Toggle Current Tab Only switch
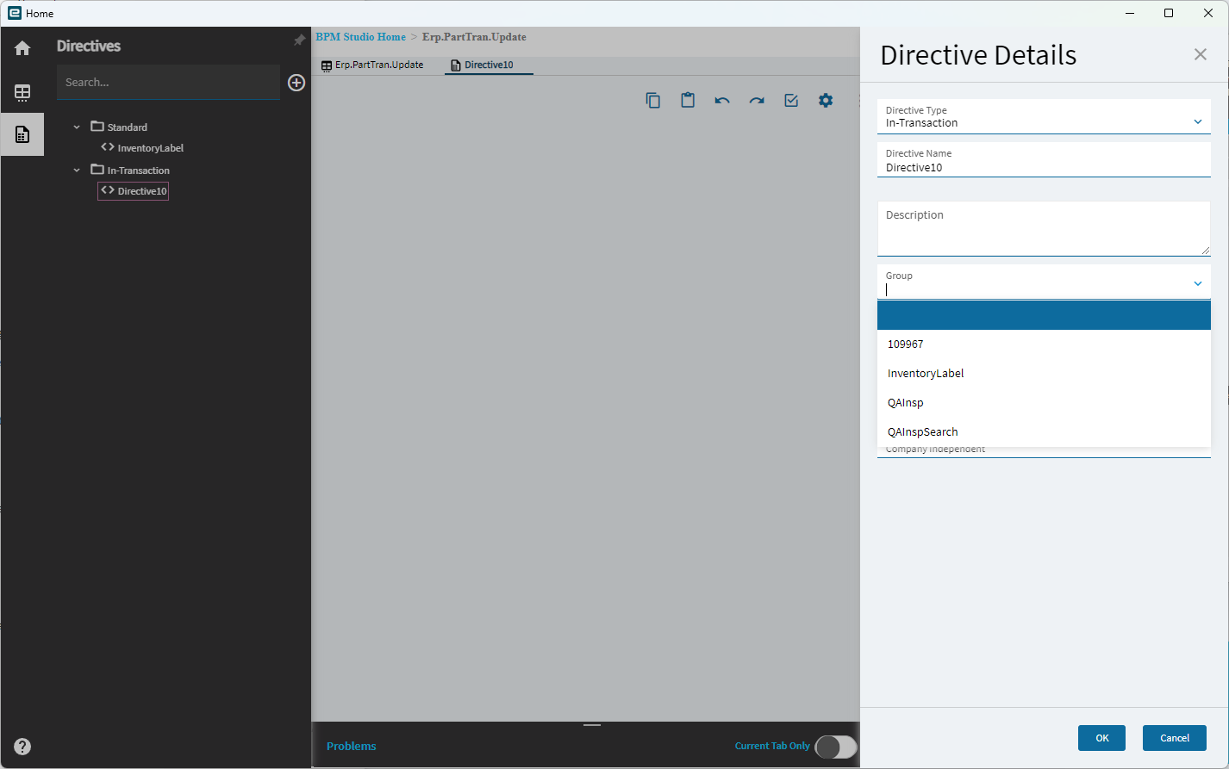 pyautogui.click(x=834, y=746)
